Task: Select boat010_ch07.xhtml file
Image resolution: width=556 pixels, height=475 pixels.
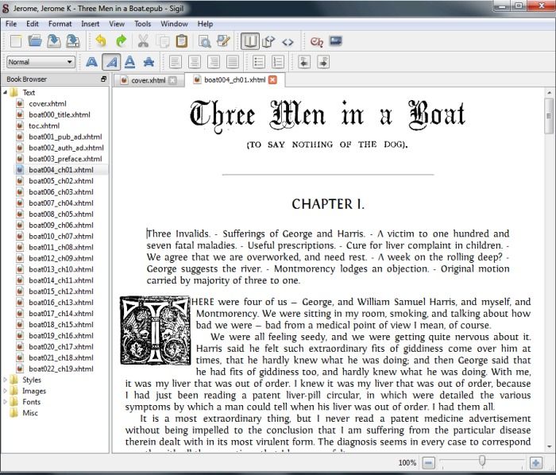Action: tap(61, 236)
